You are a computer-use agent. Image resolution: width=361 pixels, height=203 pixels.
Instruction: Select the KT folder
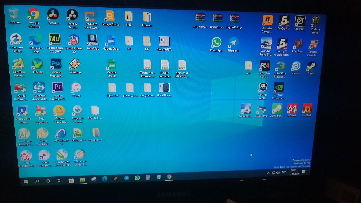coord(129,43)
